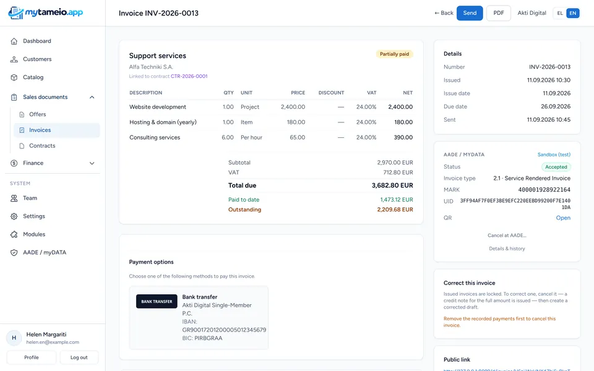Click the mytameio.app logo
The width and height of the screenshot is (594, 371).
pos(45,12)
